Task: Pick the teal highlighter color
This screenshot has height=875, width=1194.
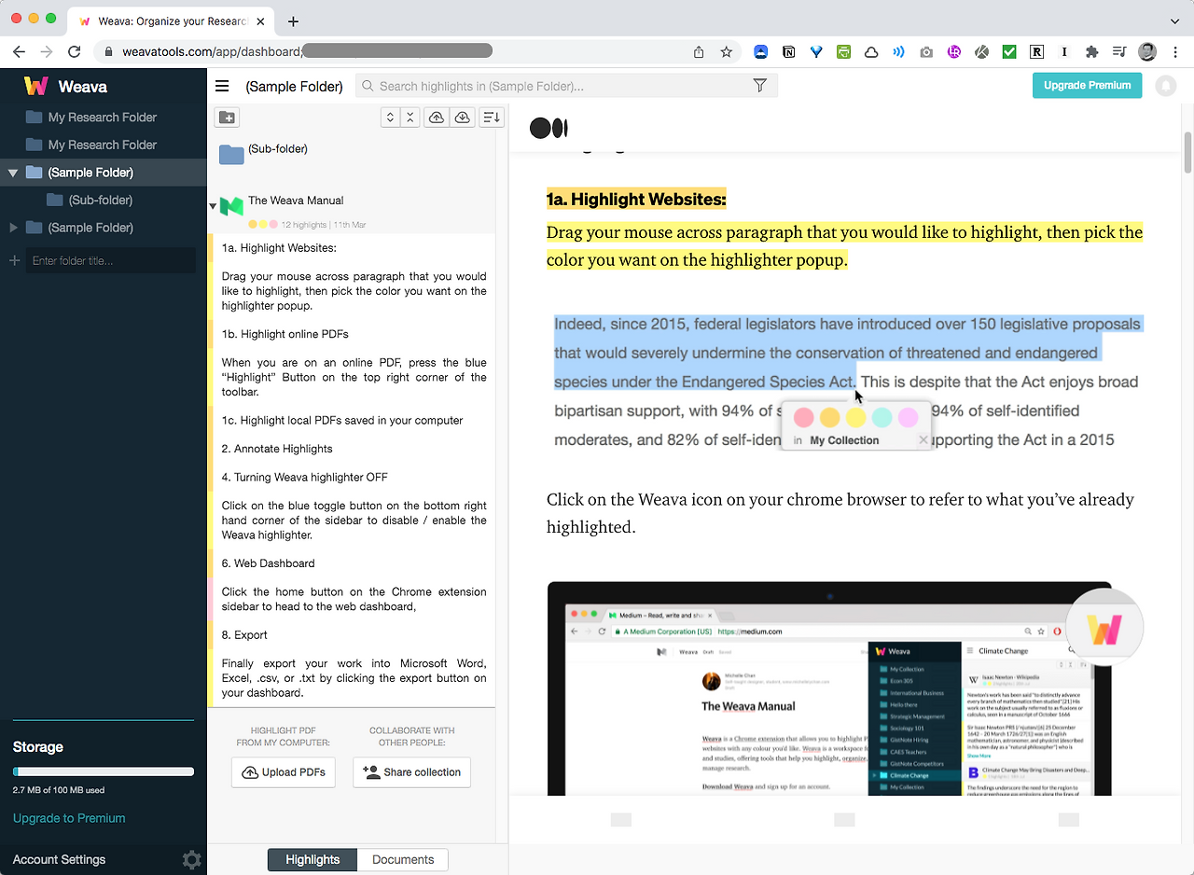Action: 882,418
